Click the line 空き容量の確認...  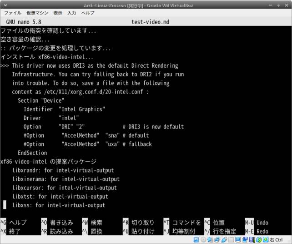(25, 39)
